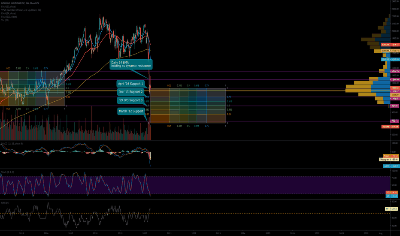Click the 2100.00 price scale label
Image resolution: width=400 pixels, height=236 pixels.
(x=395, y=24)
